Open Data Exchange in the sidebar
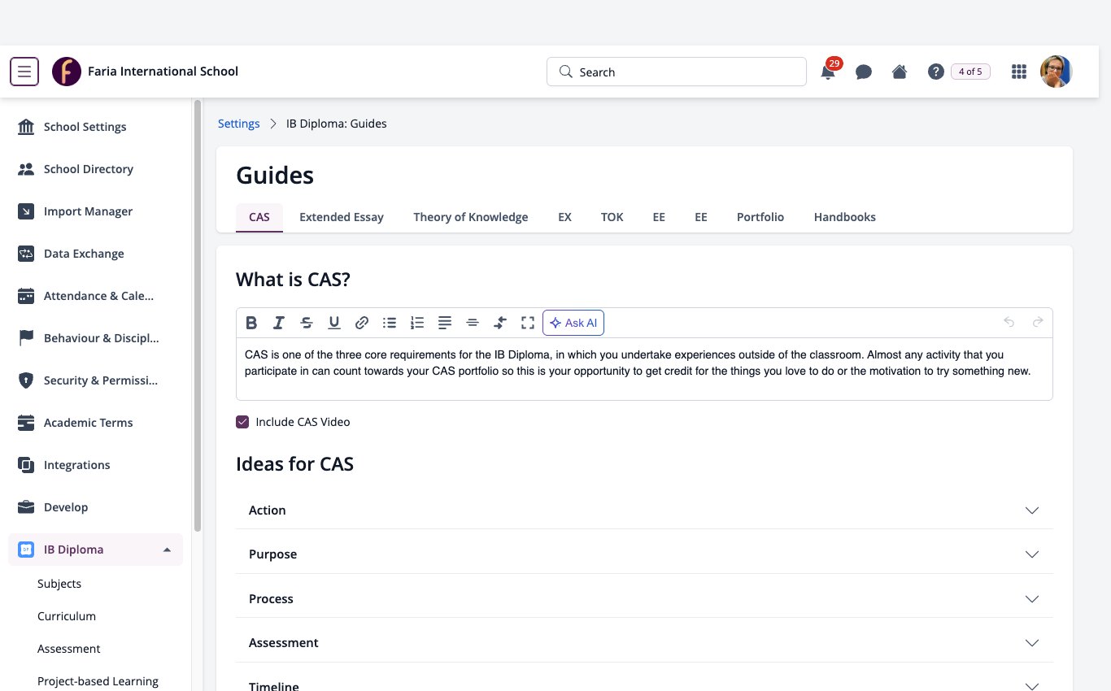 (95, 254)
